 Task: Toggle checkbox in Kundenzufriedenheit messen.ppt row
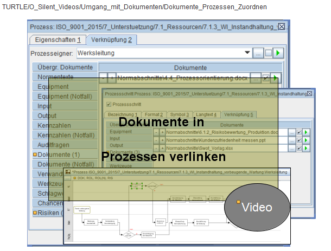tap(299, 140)
